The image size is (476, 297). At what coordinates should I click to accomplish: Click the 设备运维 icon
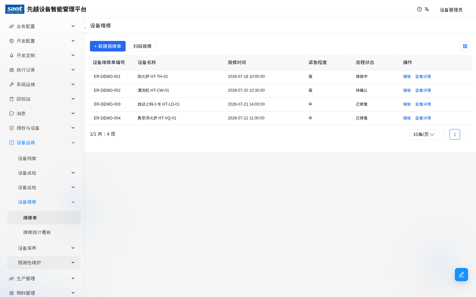click(12, 143)
